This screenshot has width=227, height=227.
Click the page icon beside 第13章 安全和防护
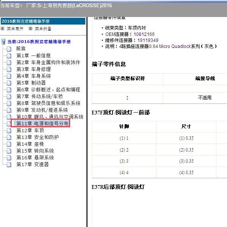coord(9,137)
